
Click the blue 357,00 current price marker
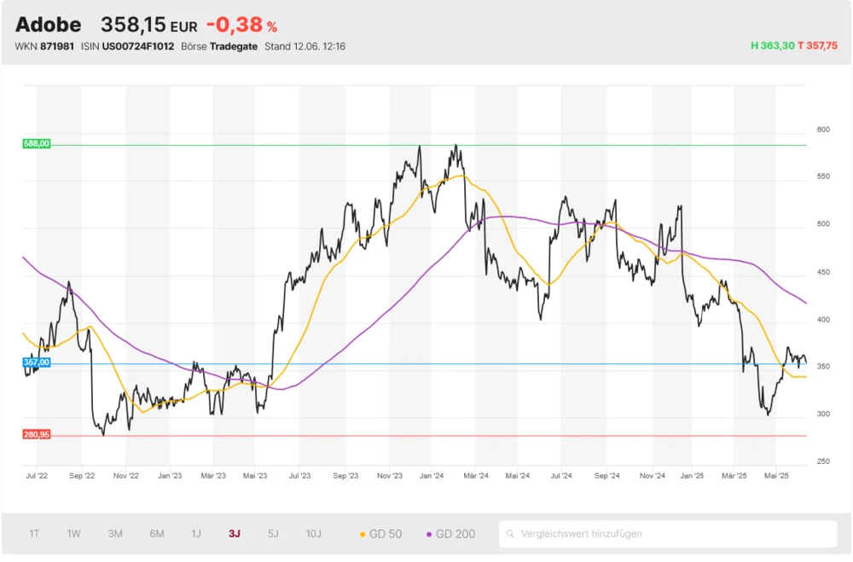pyautogui.click(x=37, y=362)
